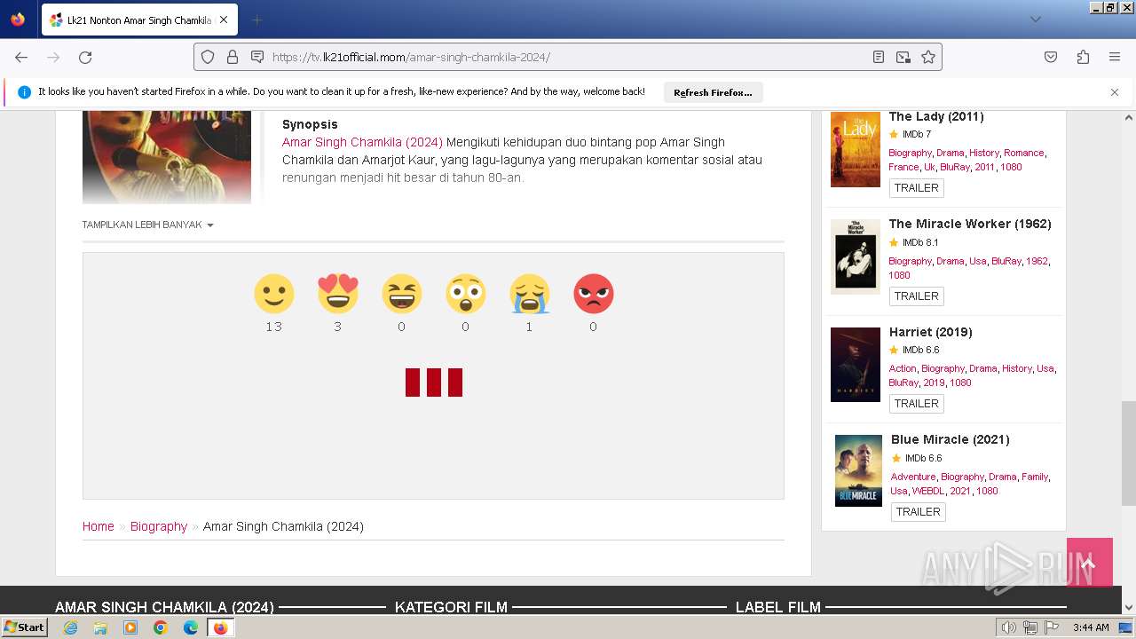
Task: Click the scroll-to-top pink arrow button
Action: (x=1090, y=563)
